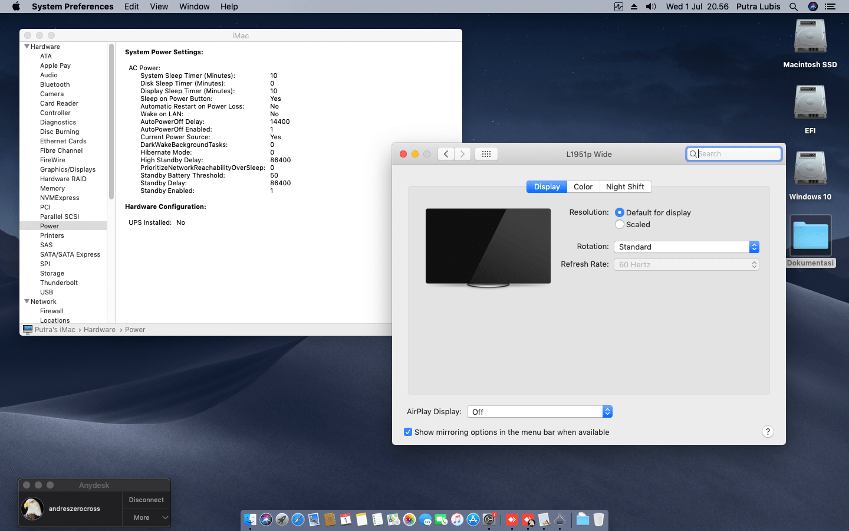Select Graphics/Displays in the sidebar
This screenshot has width=849, height=531.
tap(68, 169)
